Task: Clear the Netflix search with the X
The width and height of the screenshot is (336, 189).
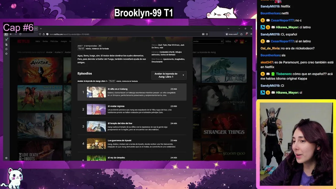Action: pyautogui.click(x=222, y=41)
